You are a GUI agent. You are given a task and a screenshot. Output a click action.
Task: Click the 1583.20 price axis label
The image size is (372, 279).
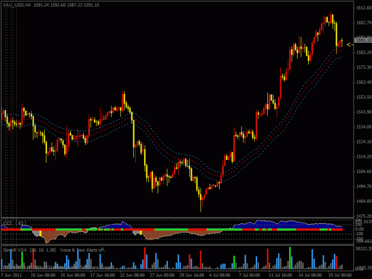click(x=364, y=52)
